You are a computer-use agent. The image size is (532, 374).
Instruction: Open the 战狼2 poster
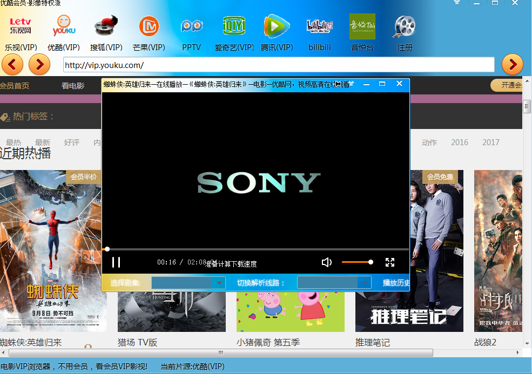(498, 251)
